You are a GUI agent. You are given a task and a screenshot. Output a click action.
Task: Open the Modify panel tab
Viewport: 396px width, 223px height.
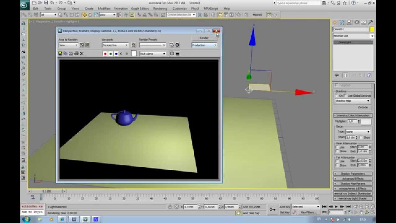point(342,22)
